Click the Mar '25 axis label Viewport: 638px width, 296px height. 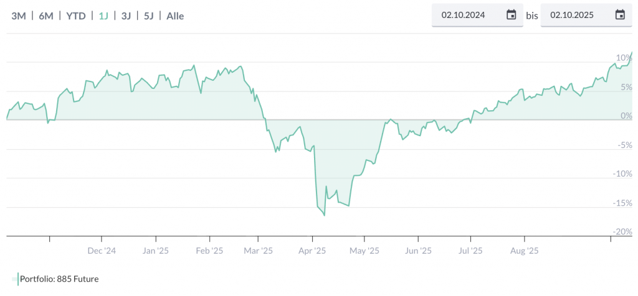pyautogui.click(x=258, y=251)
